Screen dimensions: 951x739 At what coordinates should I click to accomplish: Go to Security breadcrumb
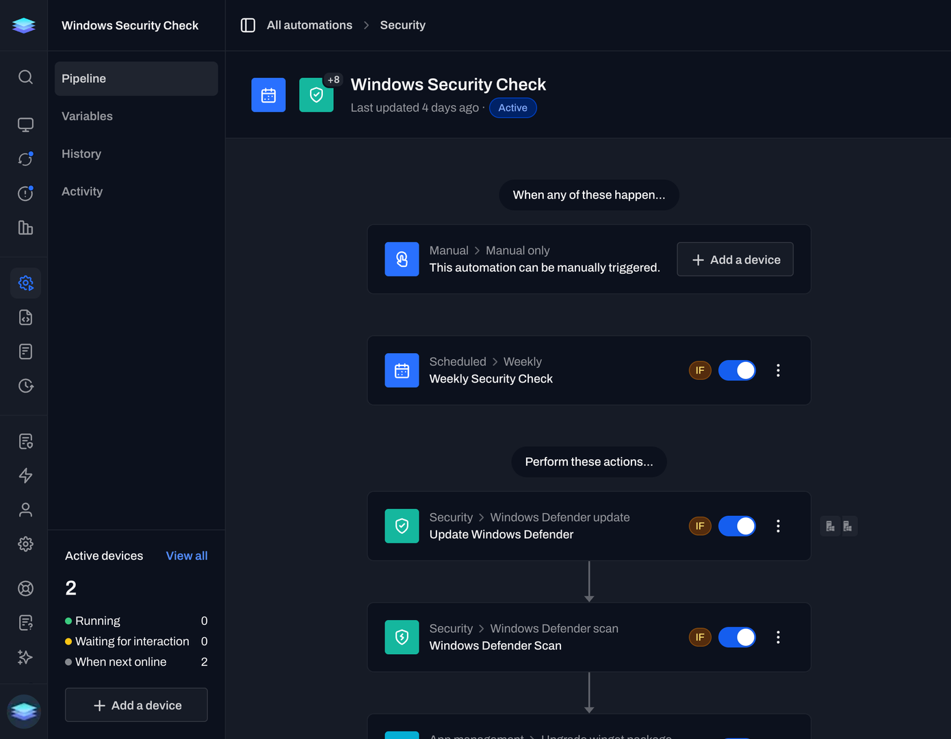click(x=402, y=25)
